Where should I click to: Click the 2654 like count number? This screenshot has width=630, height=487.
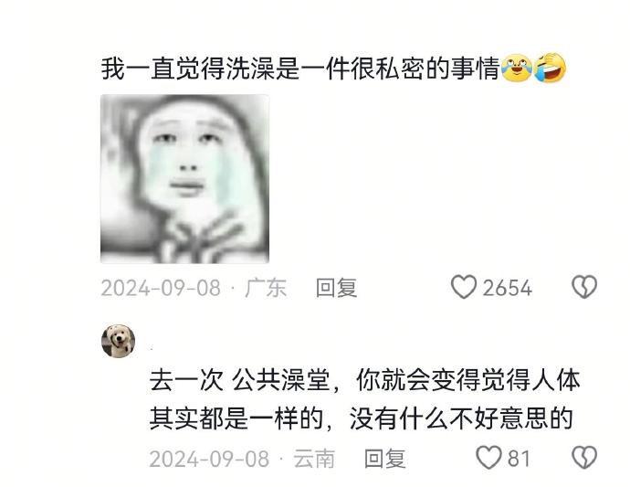pos(507,289)
